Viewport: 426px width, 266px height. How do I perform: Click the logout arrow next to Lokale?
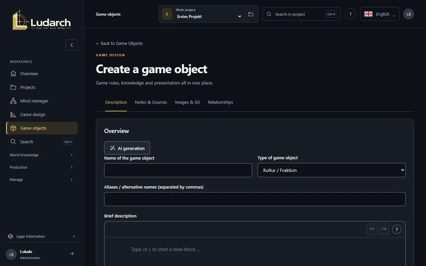tap(72, 254)
